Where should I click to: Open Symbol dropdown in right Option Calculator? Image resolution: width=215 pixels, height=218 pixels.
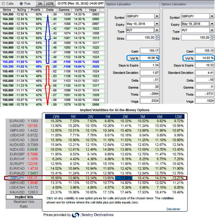point(212,16)
